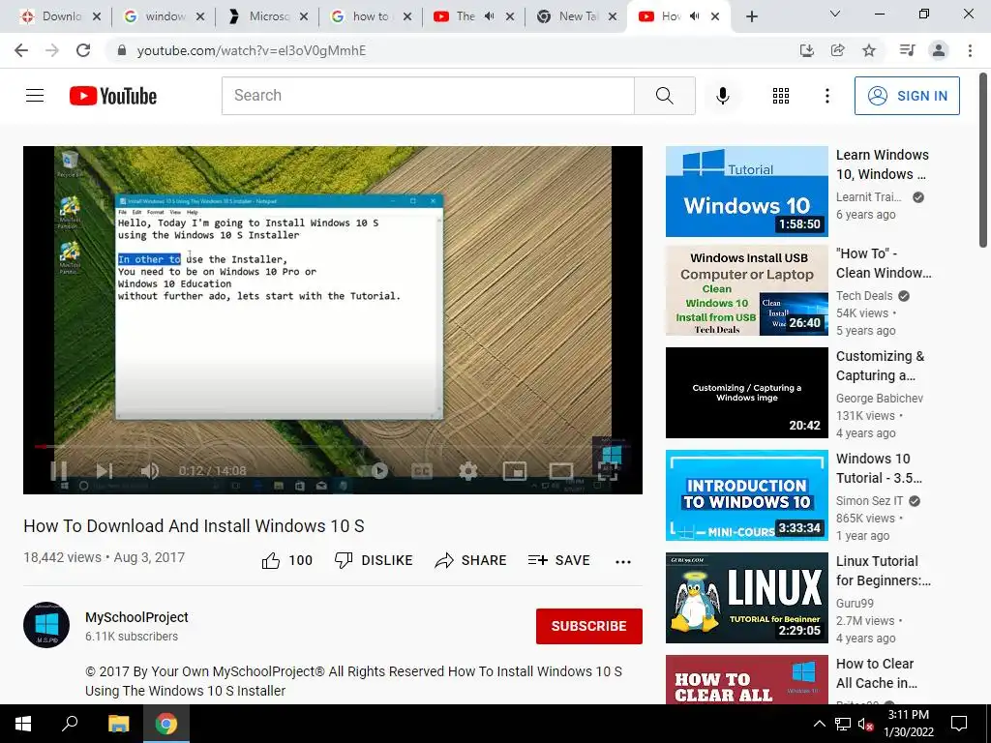Viewport: 991px width, 743px height.
Task: Click the address bar URL
Action: [x=251, y=50]
